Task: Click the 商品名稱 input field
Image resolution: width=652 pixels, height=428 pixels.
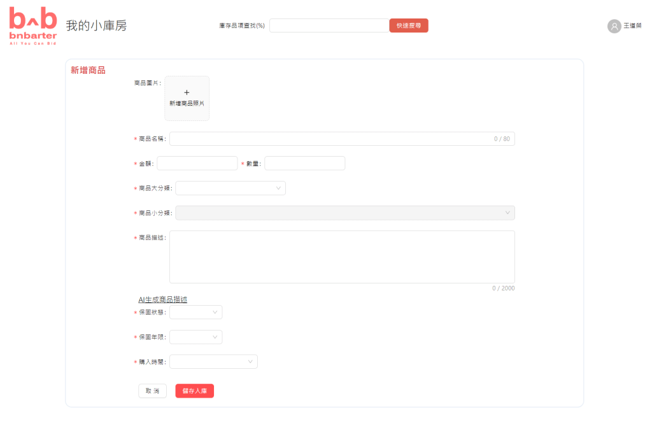Action: click(x=331, y=139)
